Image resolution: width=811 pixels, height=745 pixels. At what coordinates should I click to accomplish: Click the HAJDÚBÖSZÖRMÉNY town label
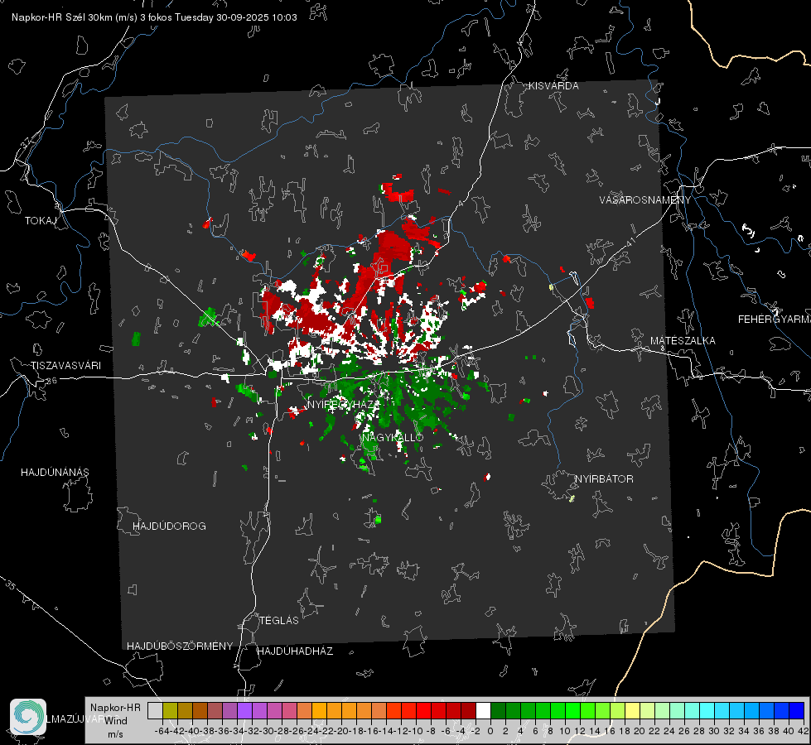point(180,646)
